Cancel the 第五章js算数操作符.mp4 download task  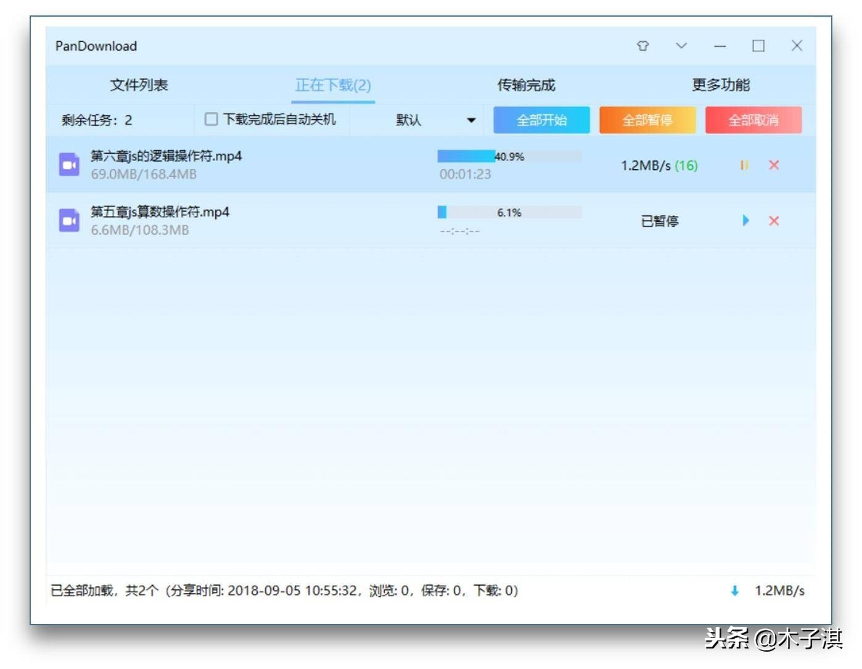tap(774, 220)
